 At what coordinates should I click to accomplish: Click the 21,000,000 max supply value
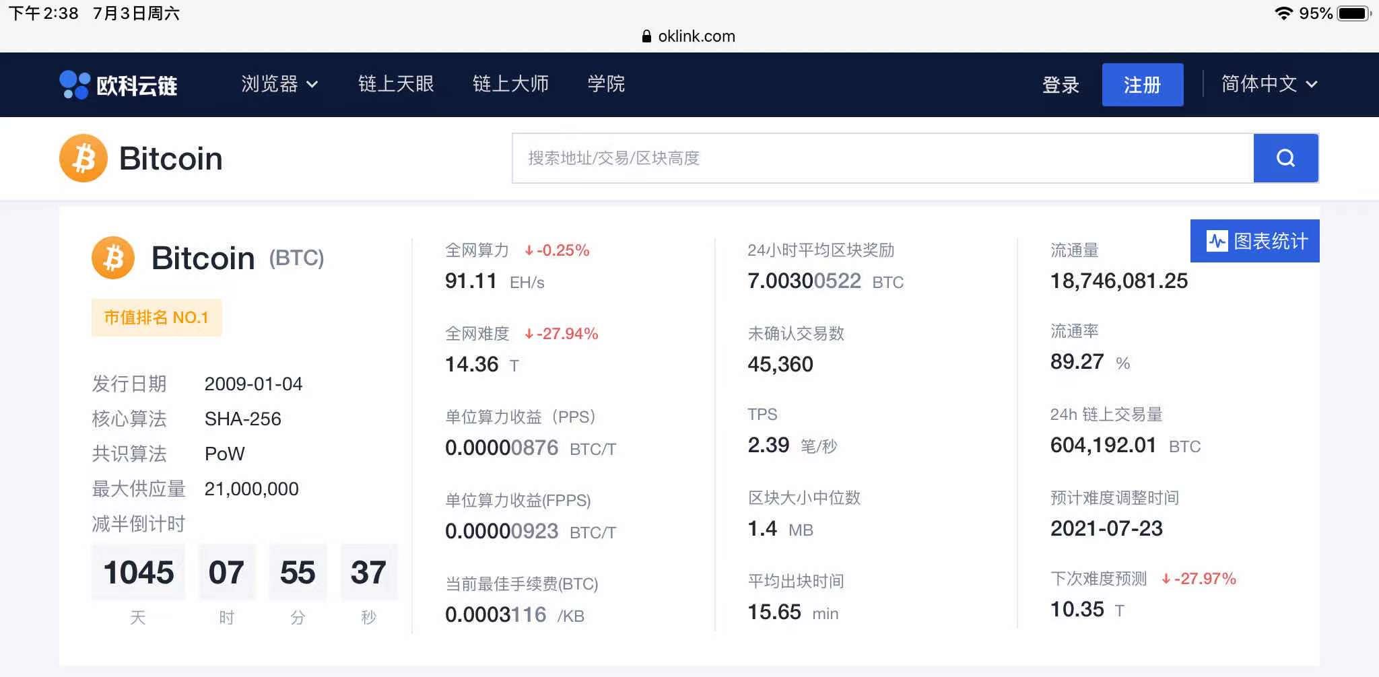point(251,489)
